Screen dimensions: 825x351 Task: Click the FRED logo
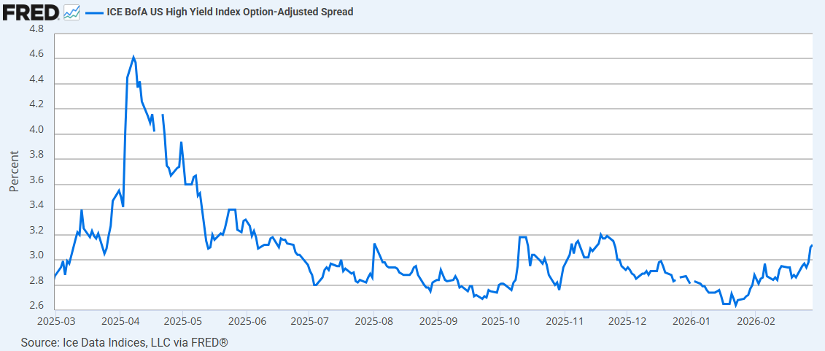[31, 12]
